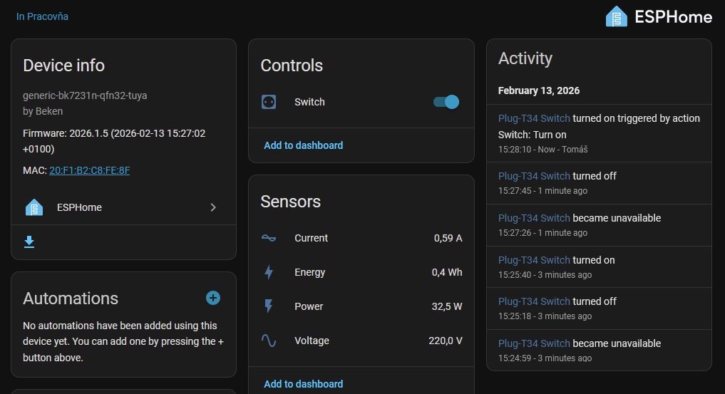
Task: Open the Voltage sensor row label
Action: tap(312, 341)
